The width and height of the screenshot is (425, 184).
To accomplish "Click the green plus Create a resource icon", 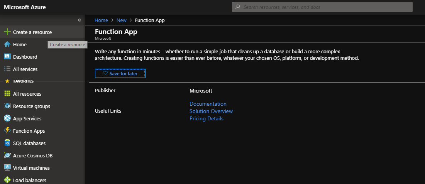I will click(x=7, y=32).
